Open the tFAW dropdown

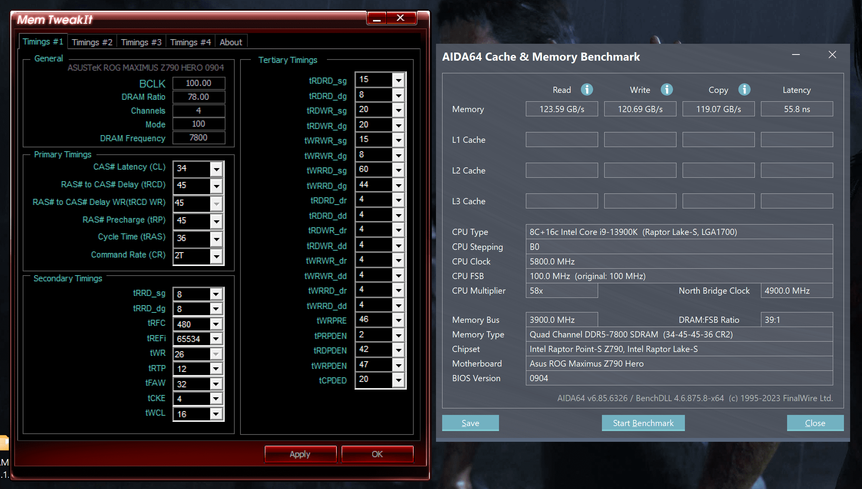[x=216, y=384]
